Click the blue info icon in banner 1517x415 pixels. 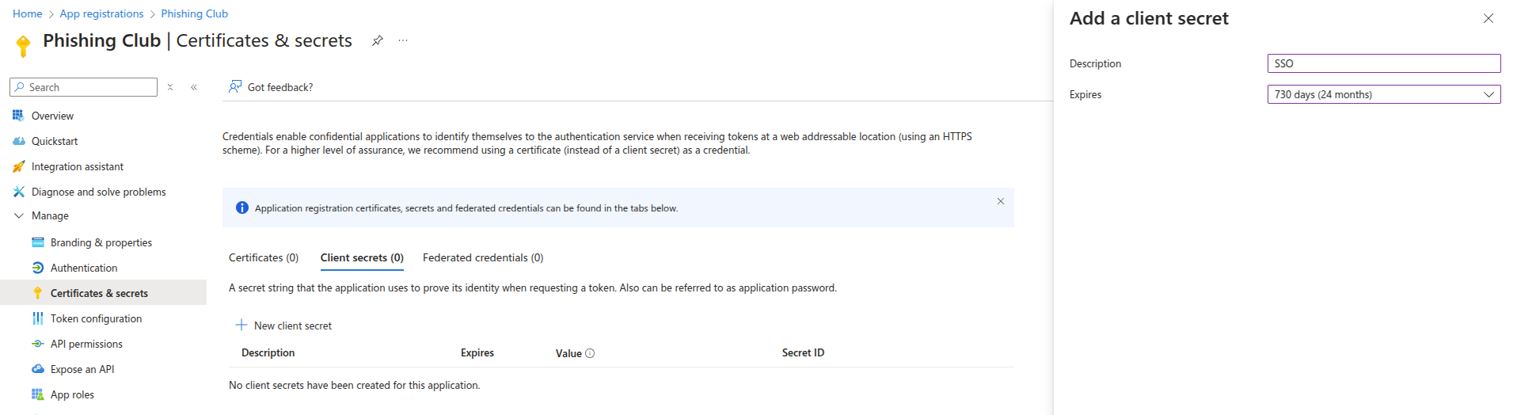click(x=242, y=207)
